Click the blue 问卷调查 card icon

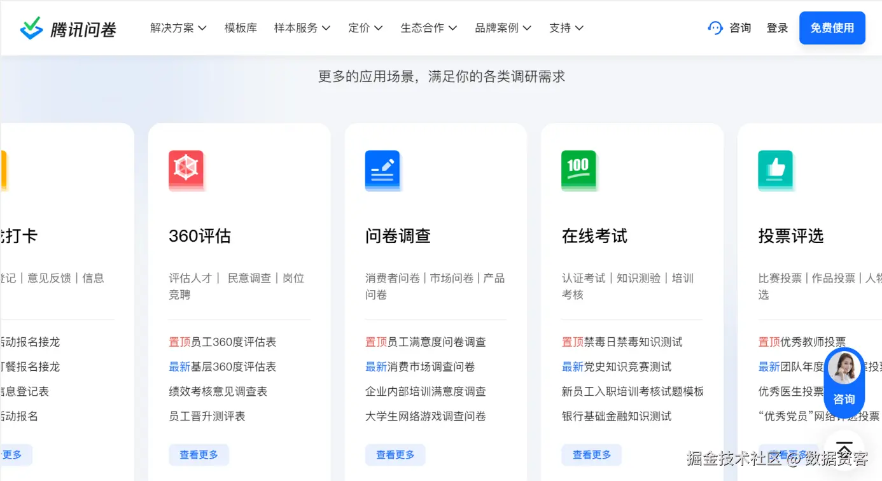tap(383, 171)
